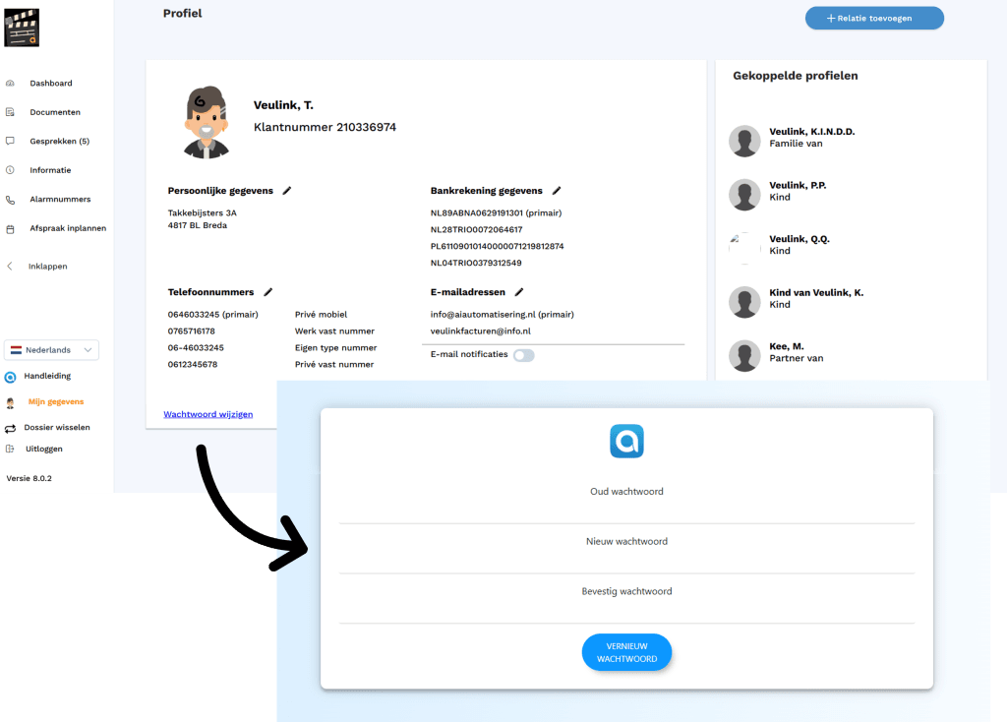Open Gesprekken (5) in the sidebar

(x=59, y=142)
